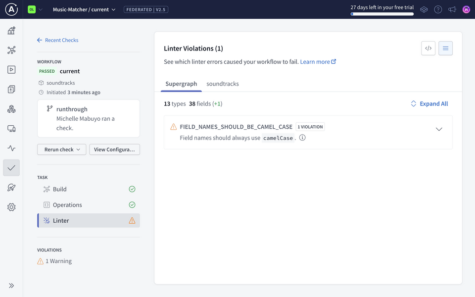This screenshot has height=297, width=475.
Task: Toggle the code view for linter violations
Action: tap(428, 48)
